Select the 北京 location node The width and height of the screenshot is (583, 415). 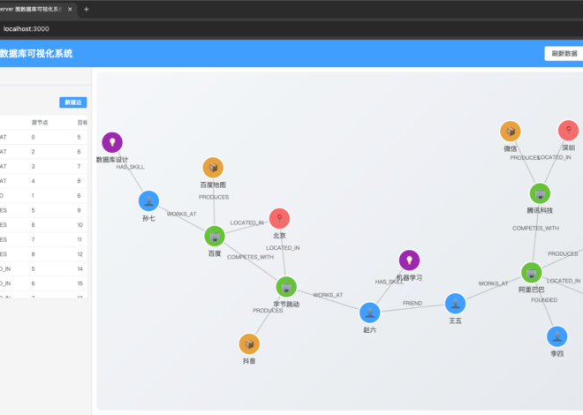point(279,218)
